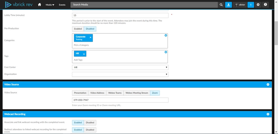Click the Webcast Recording header title

coord(15,114)
